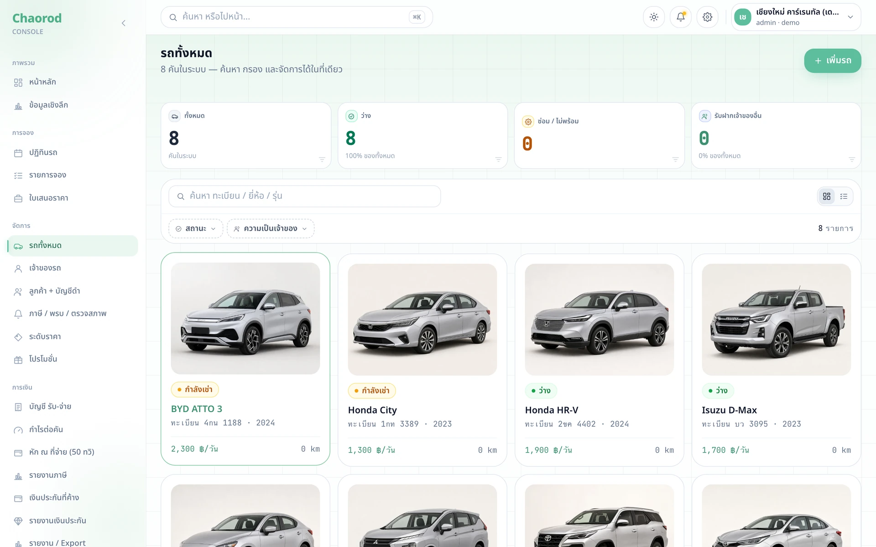Open the BYD ATTO 3 car photo

[245, 318]
